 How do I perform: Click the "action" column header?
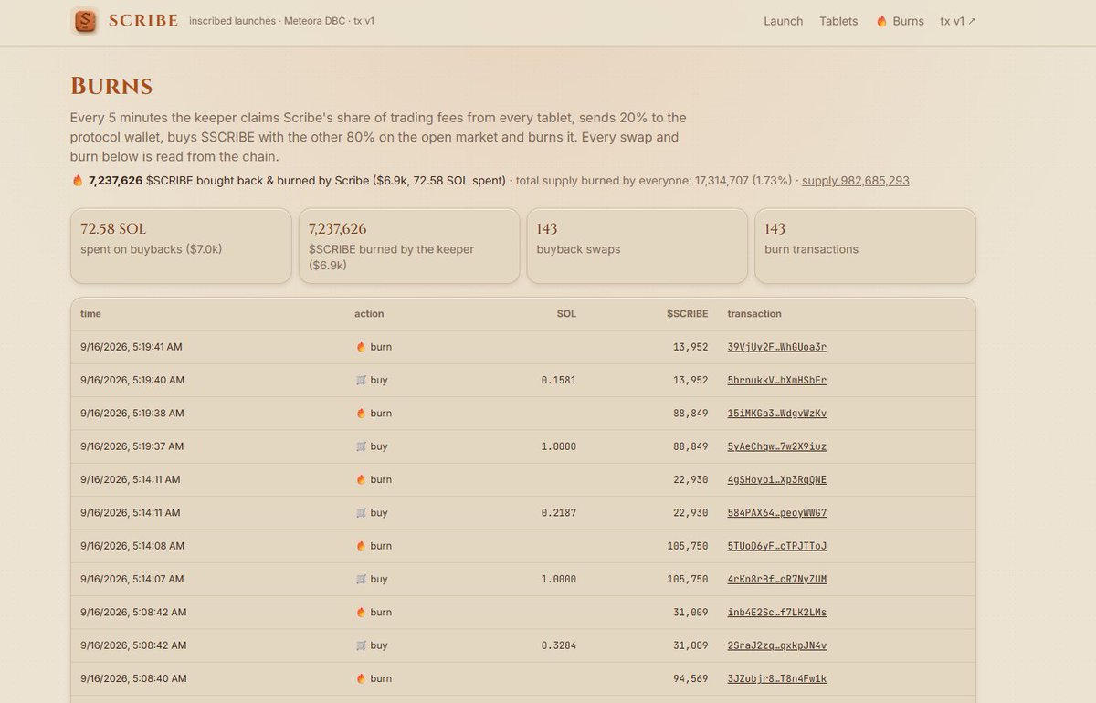369,313
